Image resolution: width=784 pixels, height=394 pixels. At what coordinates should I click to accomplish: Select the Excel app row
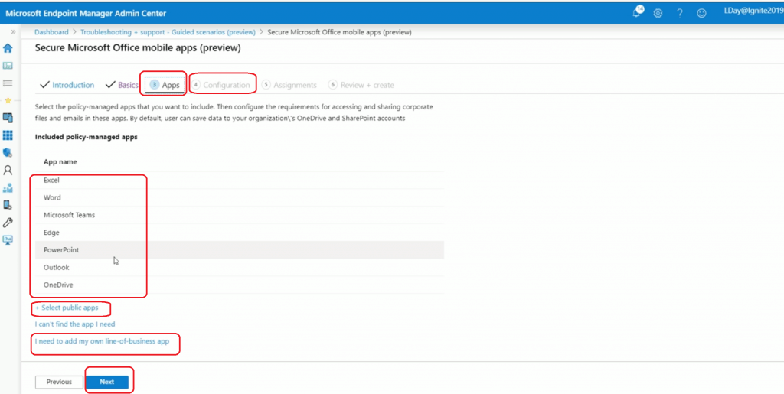240,181
